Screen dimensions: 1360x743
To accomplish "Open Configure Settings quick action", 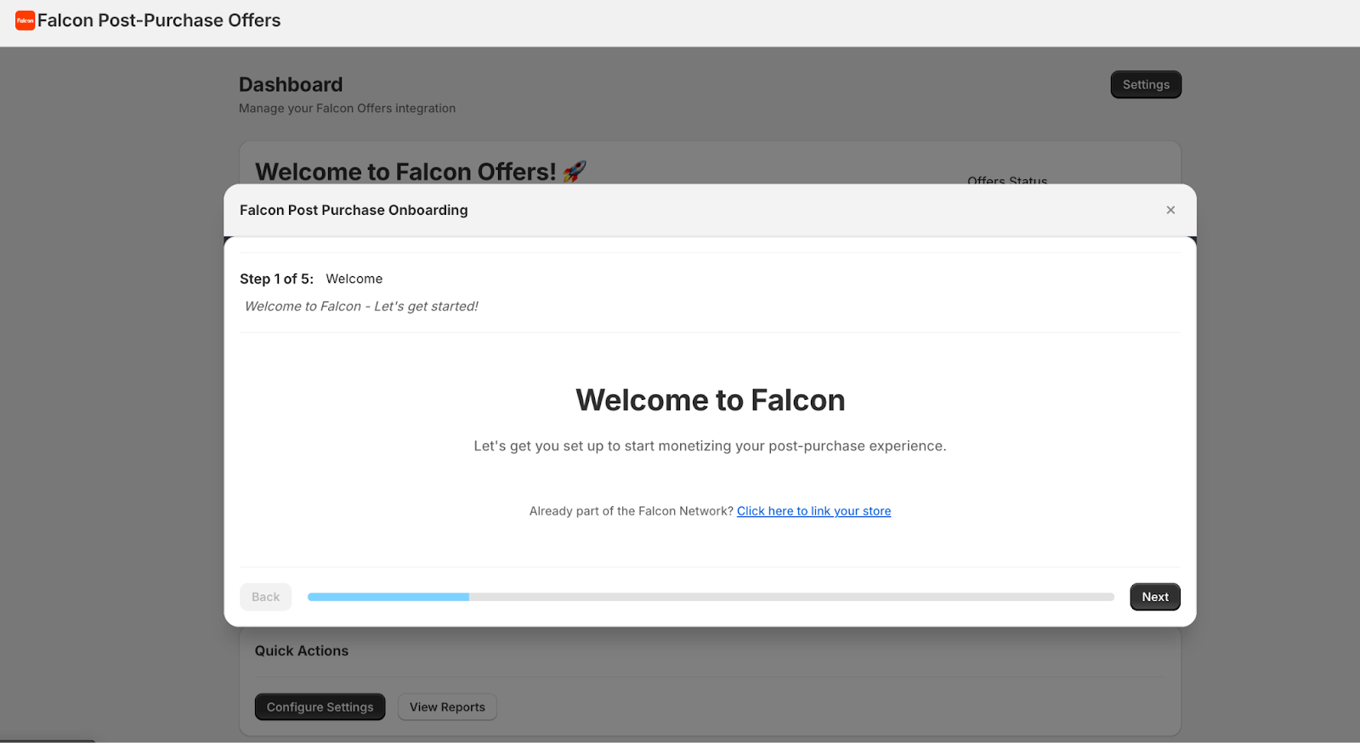I will (x=320, y=707).
